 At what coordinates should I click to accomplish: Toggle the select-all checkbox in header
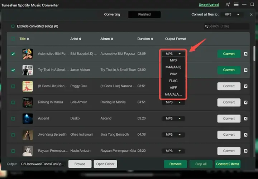point(13,39)
